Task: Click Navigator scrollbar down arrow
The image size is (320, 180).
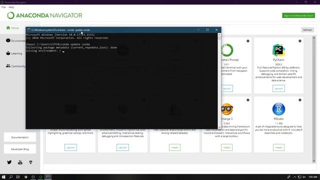Action: [x=314, y=161]
